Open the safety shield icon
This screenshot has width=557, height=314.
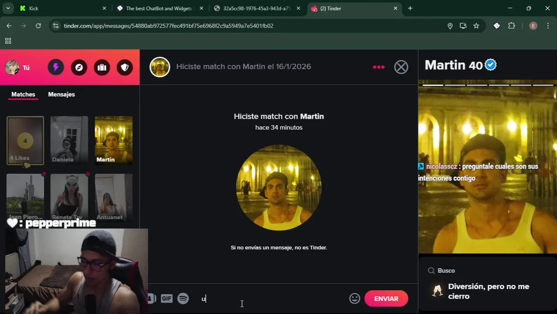coord(125,67)
